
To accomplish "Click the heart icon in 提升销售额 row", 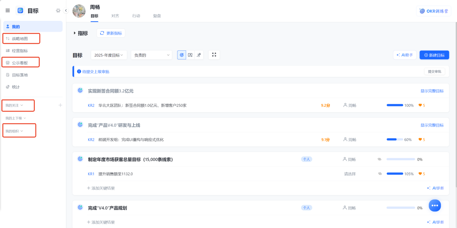I will coord(420,174).
